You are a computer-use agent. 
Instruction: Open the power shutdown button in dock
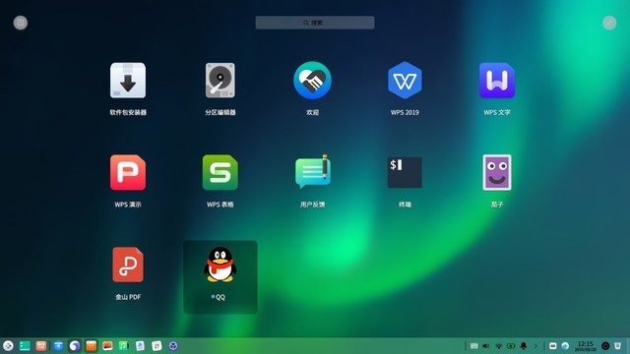click(x=605, y=345)
